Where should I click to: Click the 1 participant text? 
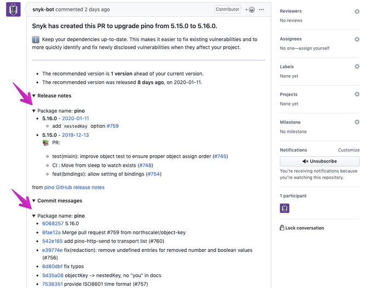[293, 196]
